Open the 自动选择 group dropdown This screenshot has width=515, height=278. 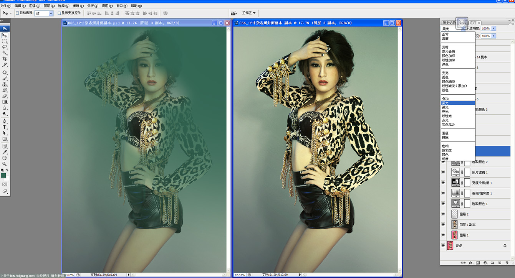click(x=51, y=13)
